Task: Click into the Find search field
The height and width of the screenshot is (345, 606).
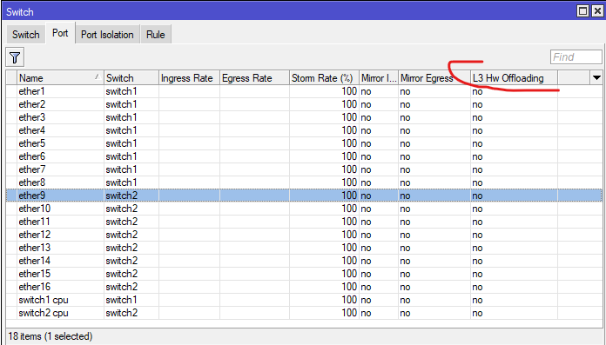Action: tap(576, 57)
